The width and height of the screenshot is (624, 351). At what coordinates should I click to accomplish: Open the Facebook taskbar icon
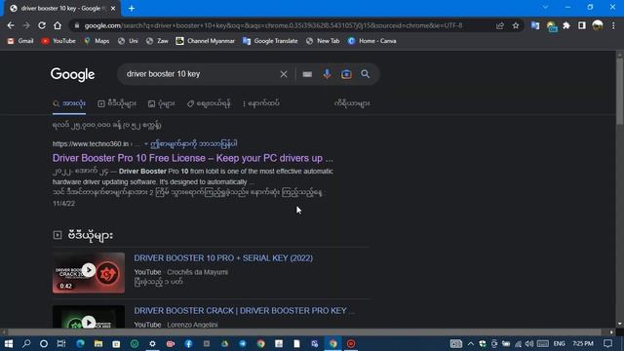point(188,343)
